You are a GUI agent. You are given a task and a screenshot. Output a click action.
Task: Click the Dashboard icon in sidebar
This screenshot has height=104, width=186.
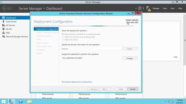(3, 18)
